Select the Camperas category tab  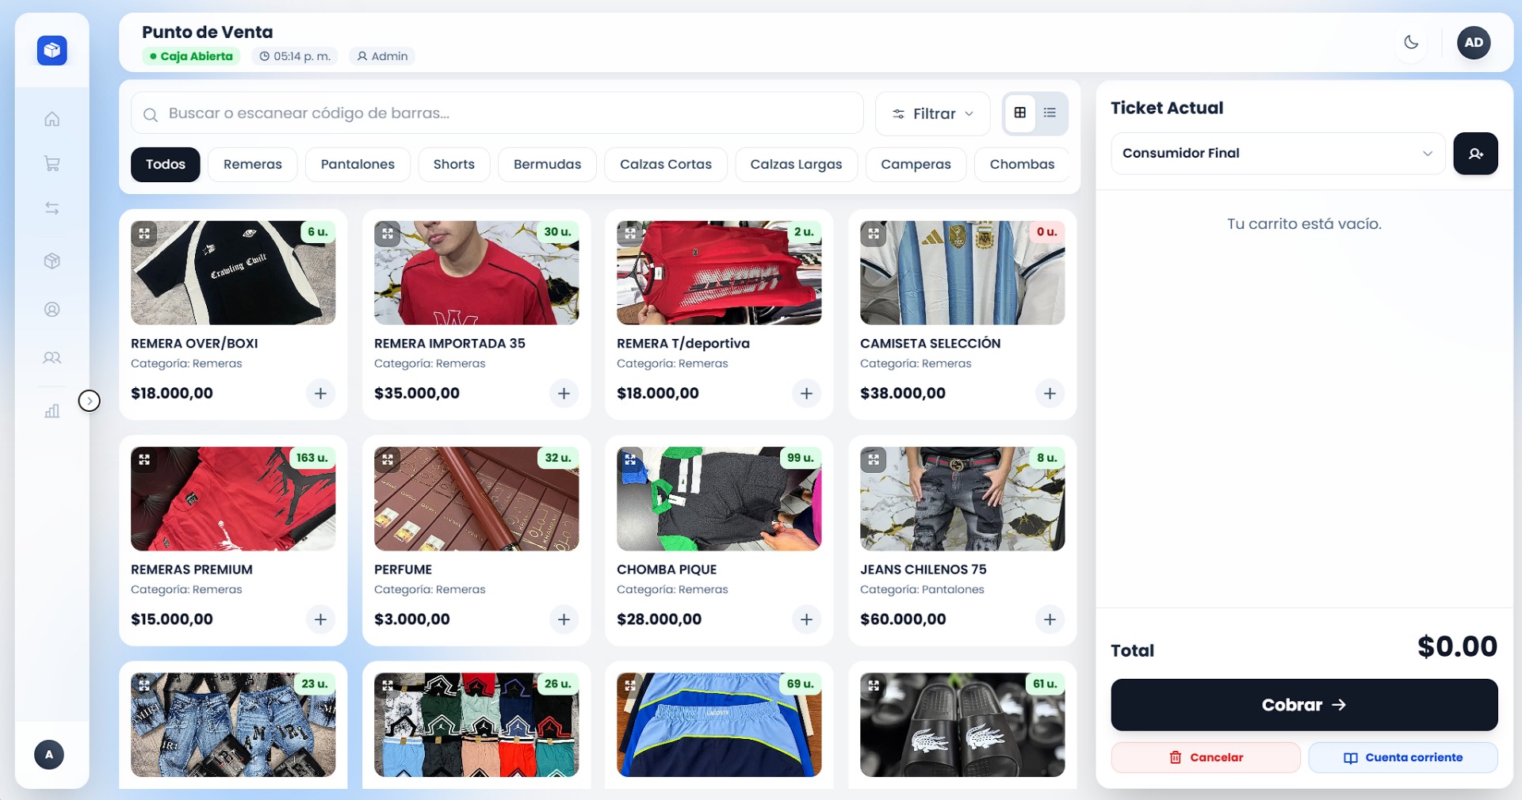916,165
